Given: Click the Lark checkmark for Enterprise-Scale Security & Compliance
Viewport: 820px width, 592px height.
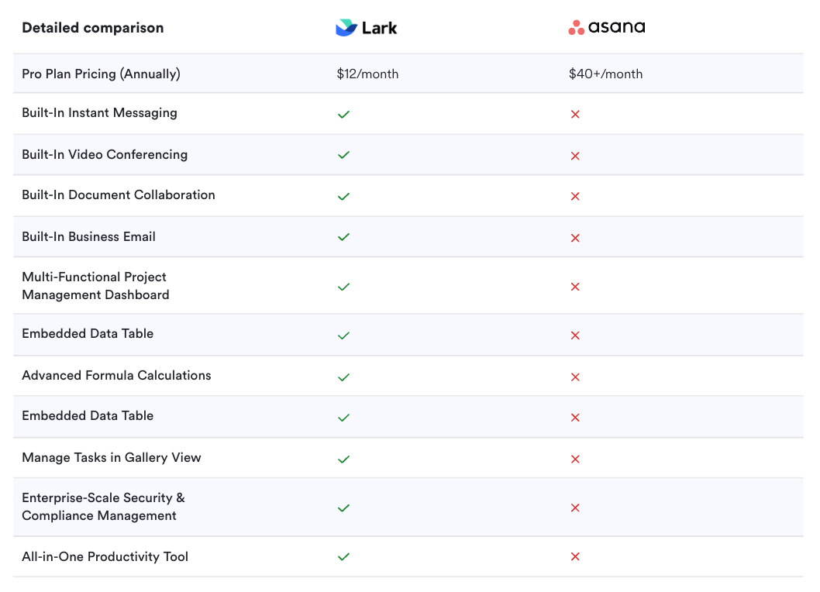Looking at the screenshot, I should pyautogui.click(x=343, y=508).
